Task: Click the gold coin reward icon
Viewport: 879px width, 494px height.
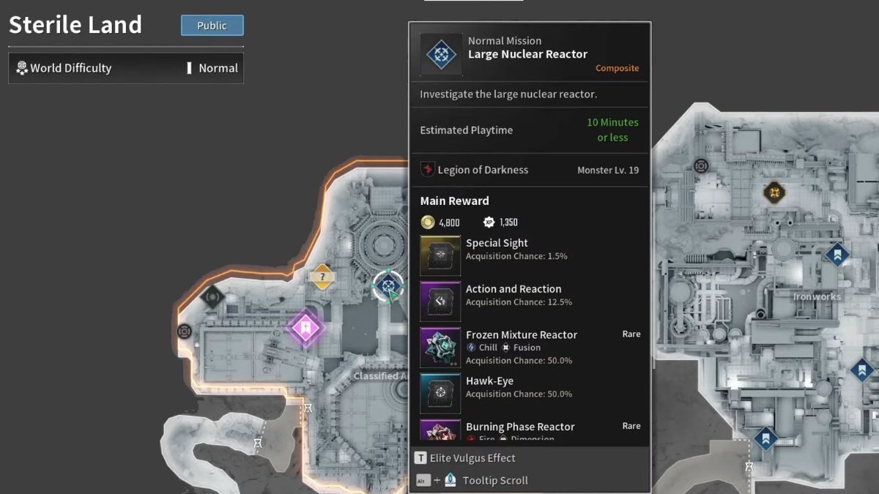Action: [428, 222]
